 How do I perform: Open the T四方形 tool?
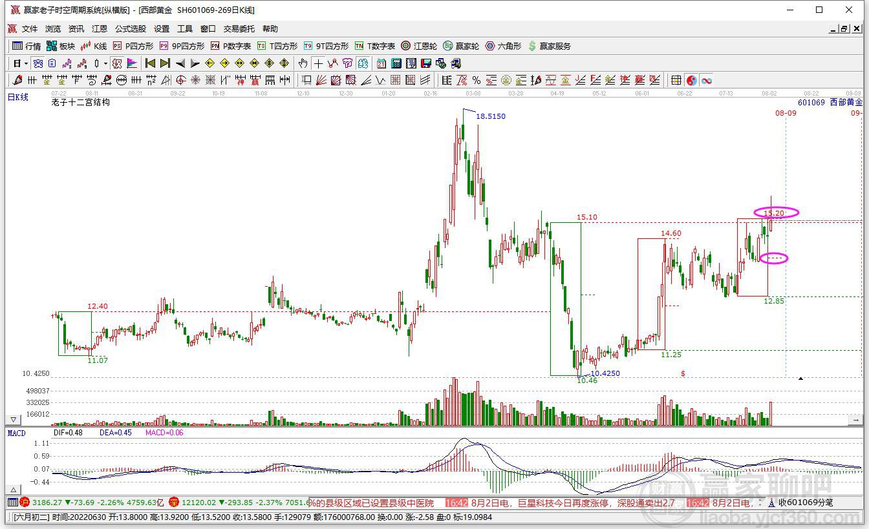point(277,46)
